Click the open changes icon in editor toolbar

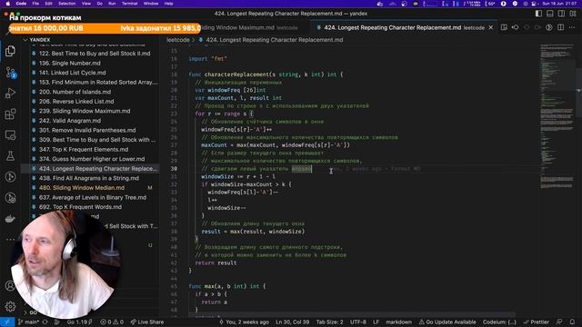(x=516, y=27)
